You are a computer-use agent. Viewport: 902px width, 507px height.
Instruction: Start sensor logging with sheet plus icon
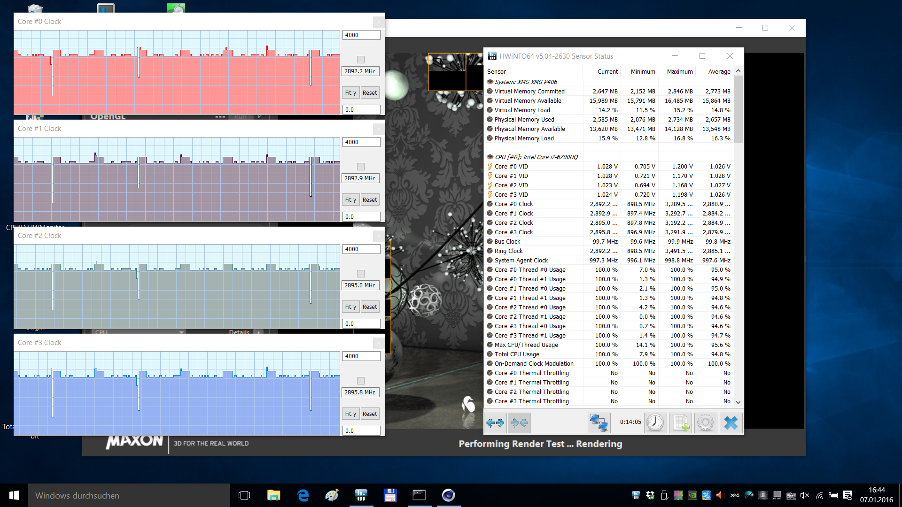[x=680, y=423]
